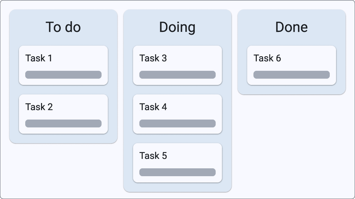Click the "Task 4" title text
The width and height of the screenshot is (355, 199).
[x=153, y=107]
